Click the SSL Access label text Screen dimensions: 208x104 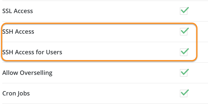pos(18,11)
